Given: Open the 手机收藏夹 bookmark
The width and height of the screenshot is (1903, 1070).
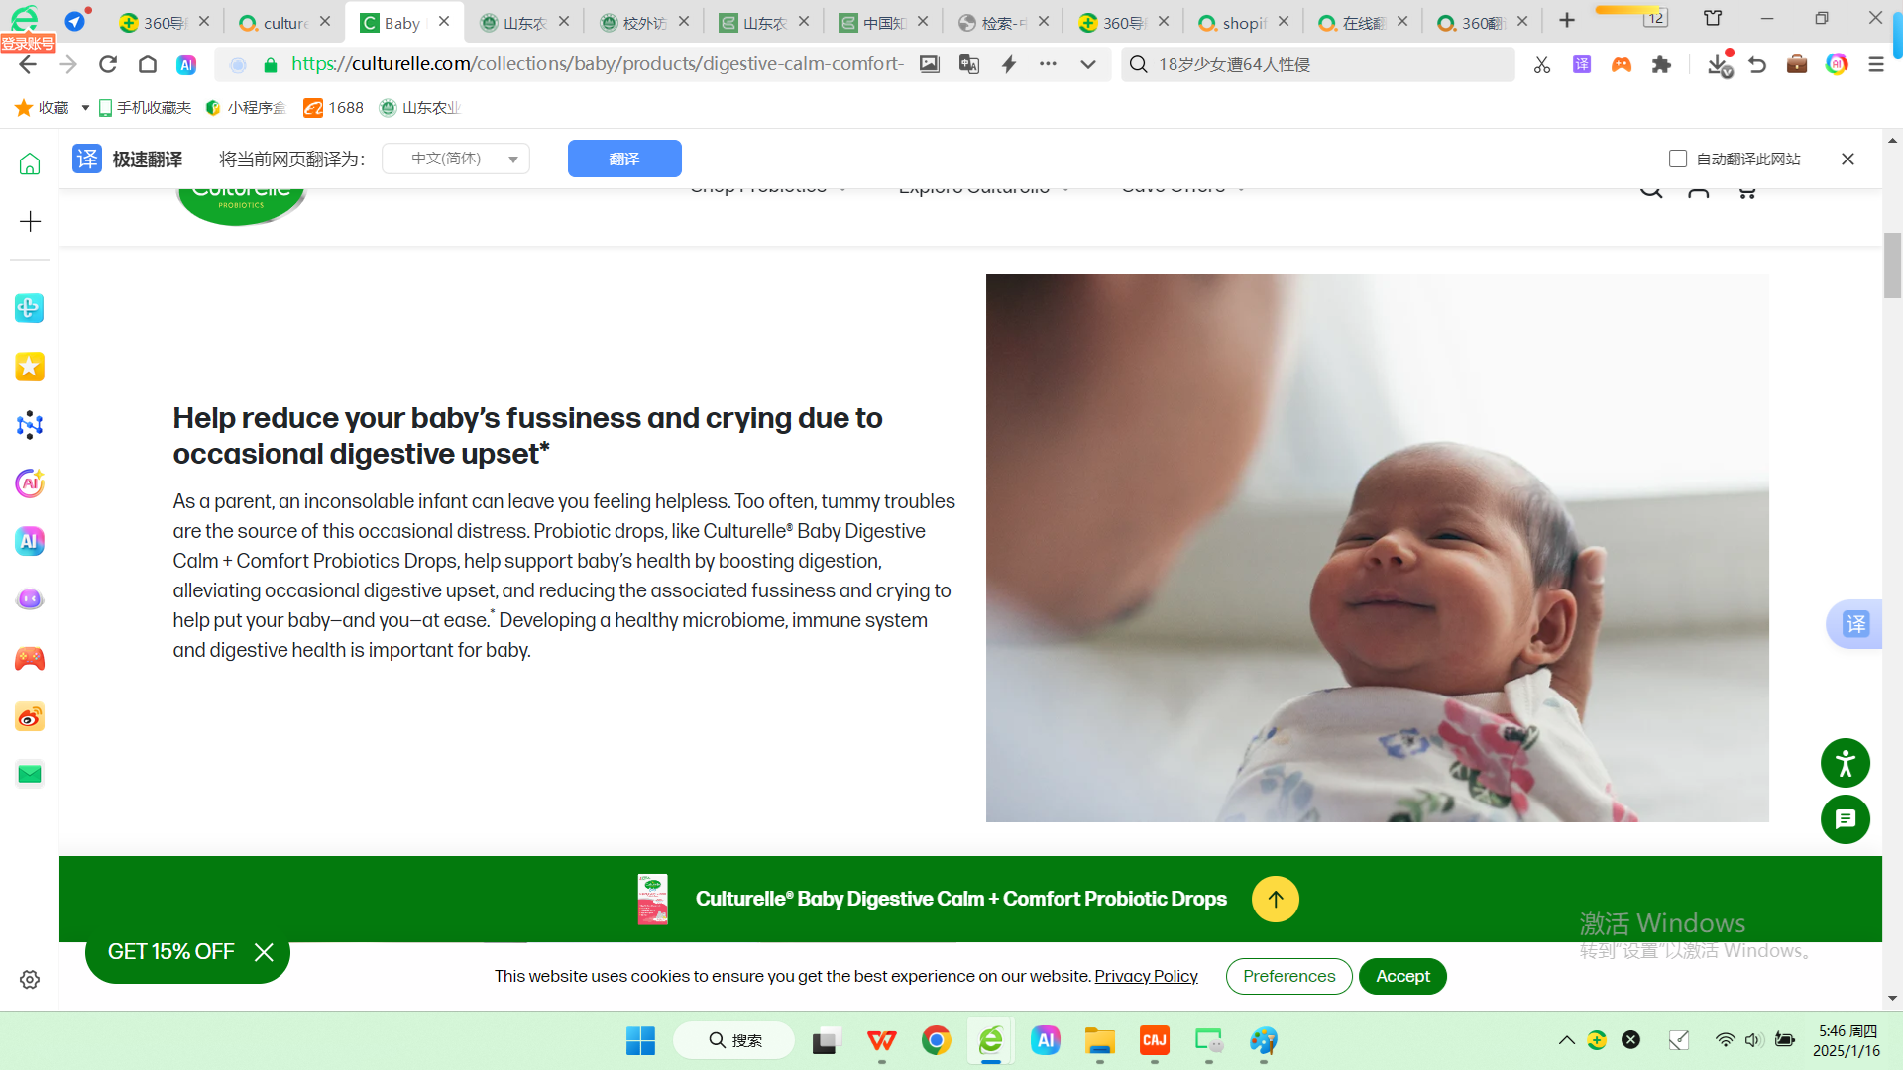Looking at the screenshot, I should [145, 107].
